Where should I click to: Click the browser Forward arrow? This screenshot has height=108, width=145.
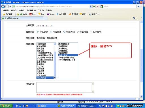pyautogui.click(x=7, y=6)
